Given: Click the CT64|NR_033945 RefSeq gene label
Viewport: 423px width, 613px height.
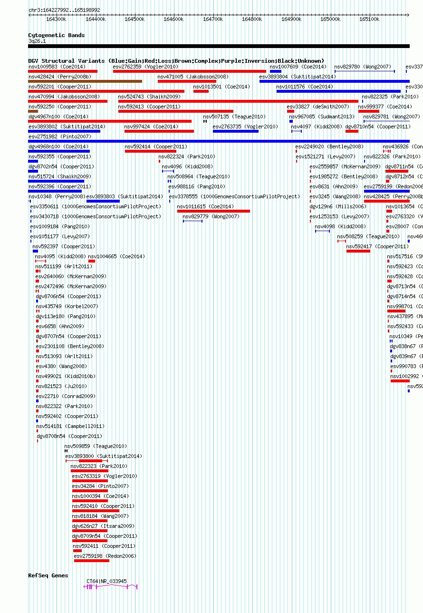Looking at the screenshot, I should coord(106,581).
